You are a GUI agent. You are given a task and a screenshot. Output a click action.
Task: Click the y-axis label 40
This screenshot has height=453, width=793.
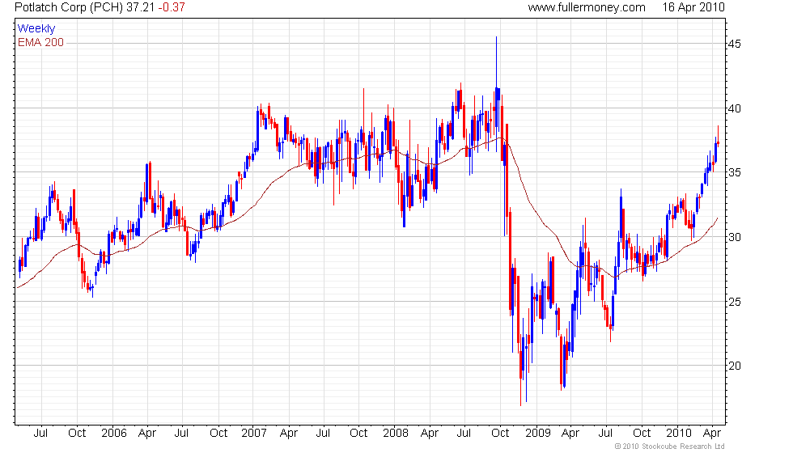[735, 108]
